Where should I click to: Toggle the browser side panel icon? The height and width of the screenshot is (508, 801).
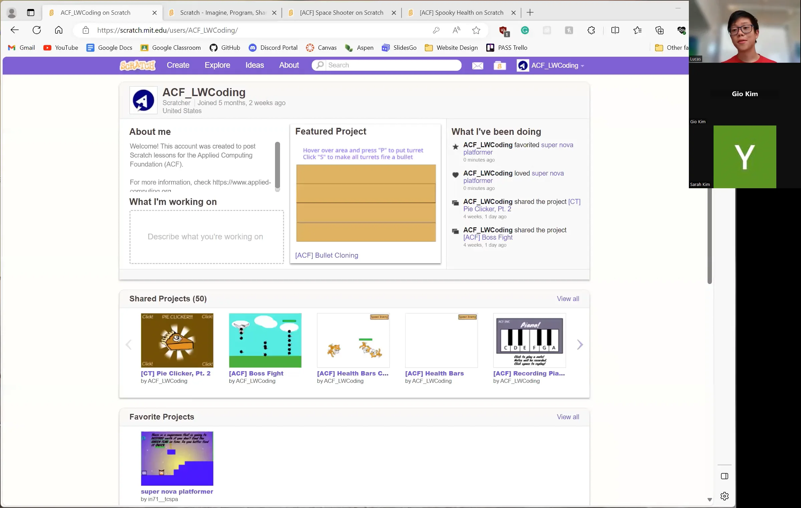point(725,476)
